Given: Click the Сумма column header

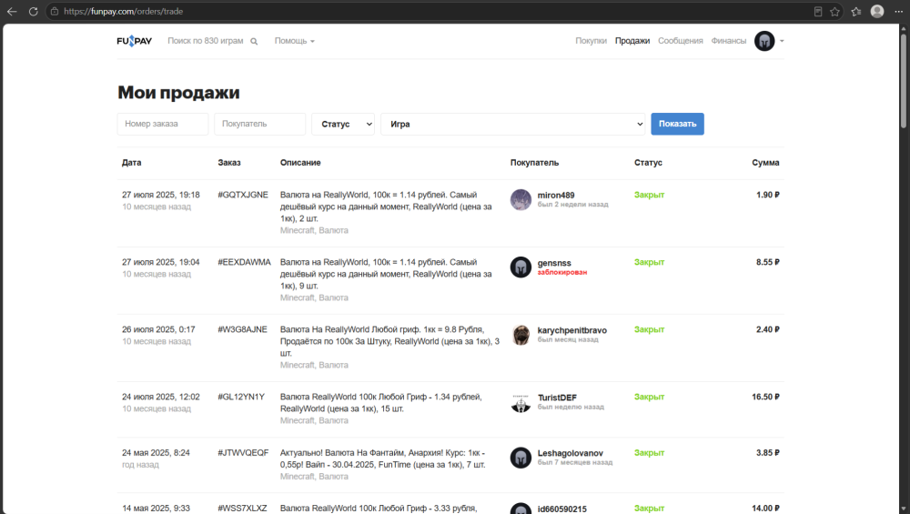Looking at the screenshot, I should (765, 163).
